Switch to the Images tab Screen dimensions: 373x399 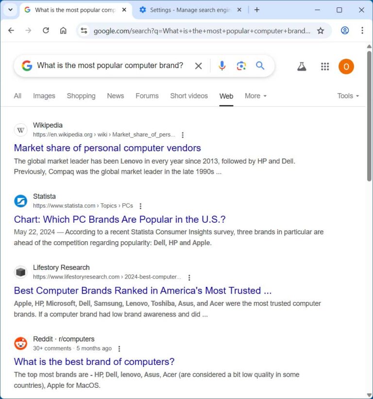coord(44,96)
